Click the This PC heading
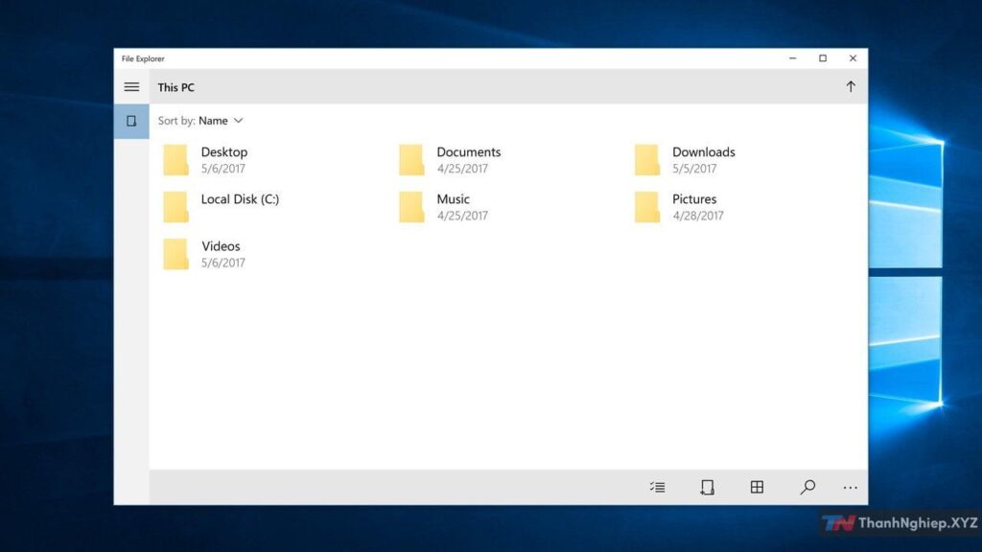 coord(175,87)
